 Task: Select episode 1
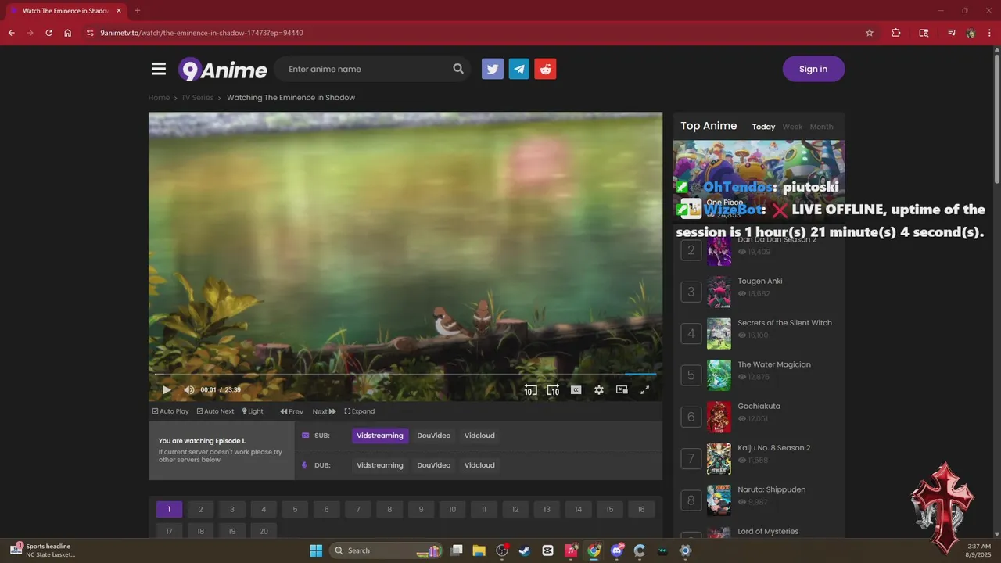click(169, 509)
